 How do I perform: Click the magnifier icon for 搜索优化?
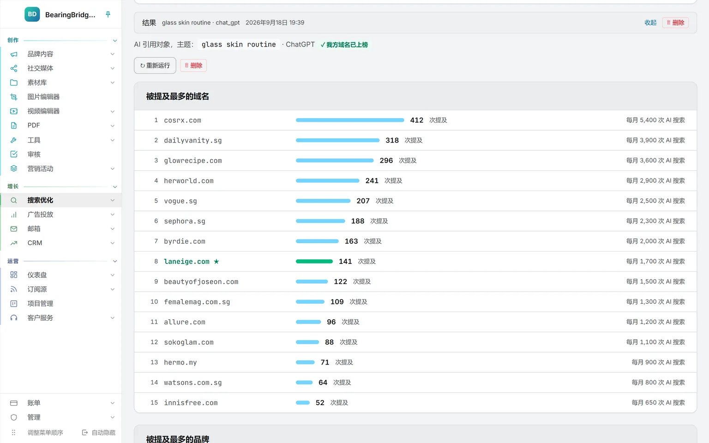pyautogui.click(x=14, y=200)
